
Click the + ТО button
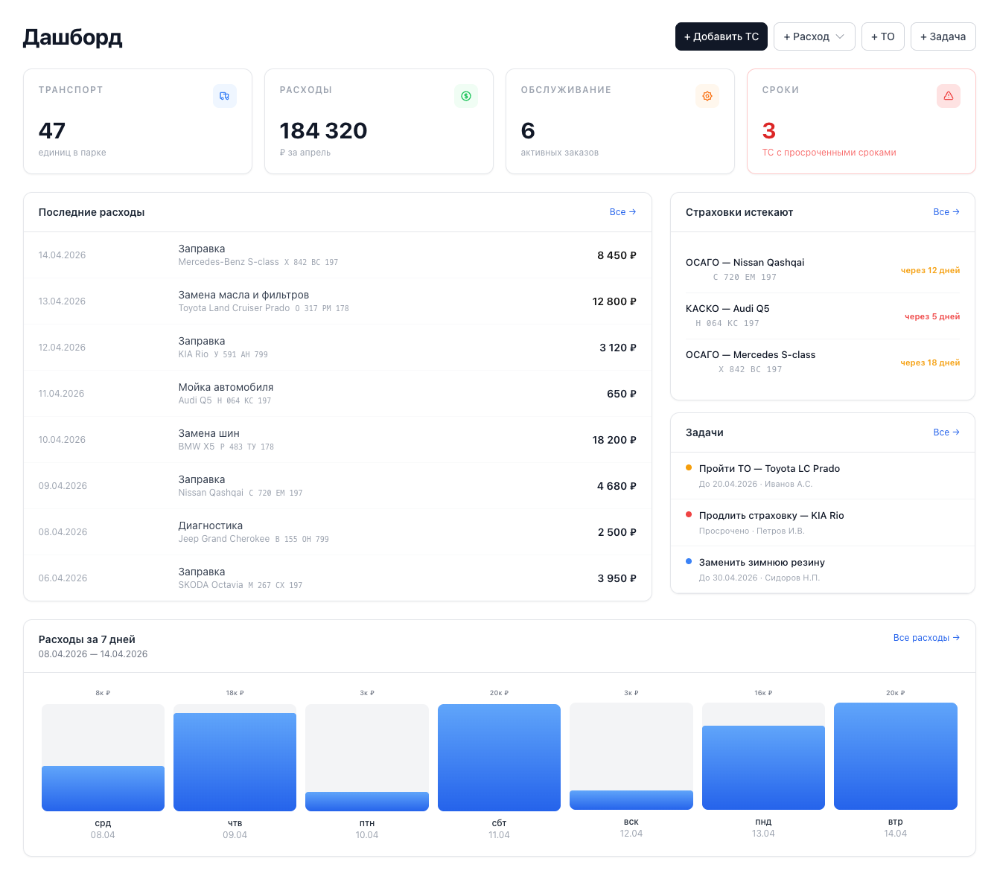pos(883,36)
